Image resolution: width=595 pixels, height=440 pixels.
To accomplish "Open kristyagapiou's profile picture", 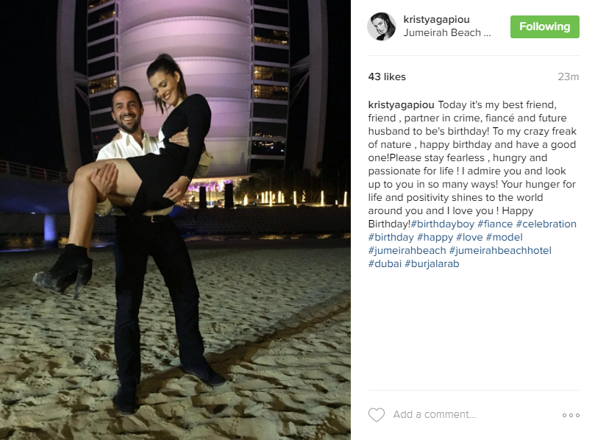I will [382, 26].
